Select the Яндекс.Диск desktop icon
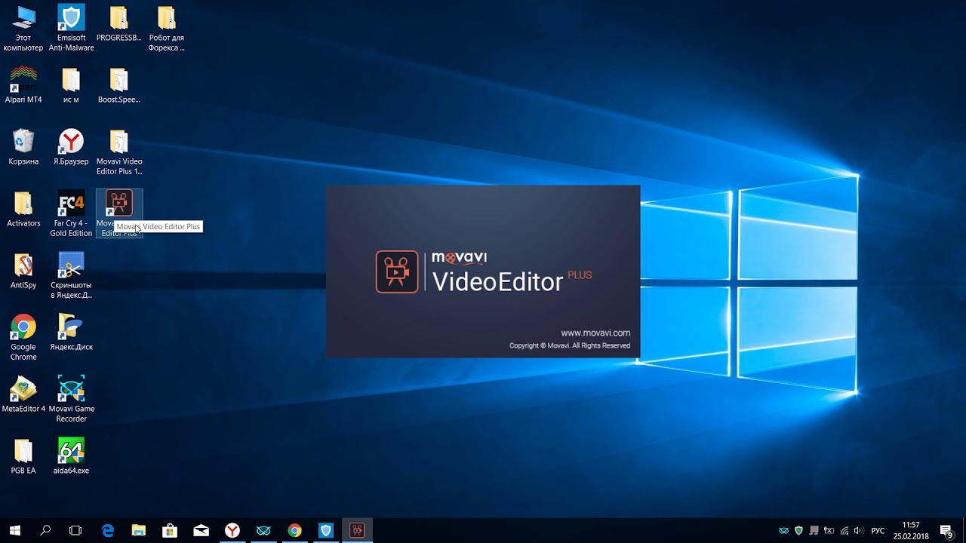This screenshot has height=543, width=966. (71, 333)
